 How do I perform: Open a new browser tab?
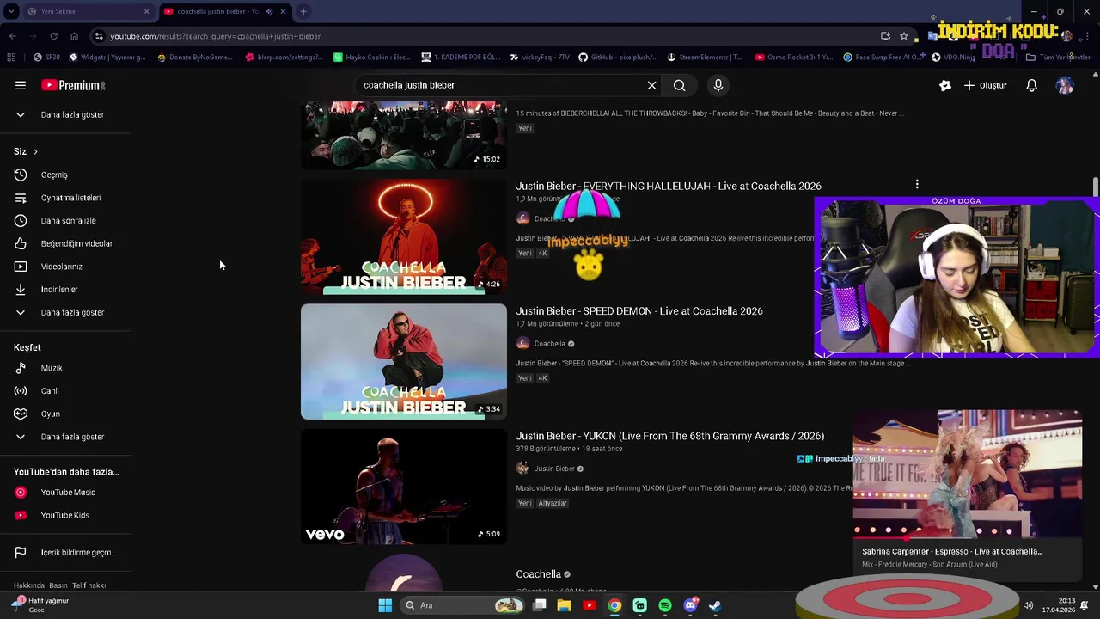point(303,11)
